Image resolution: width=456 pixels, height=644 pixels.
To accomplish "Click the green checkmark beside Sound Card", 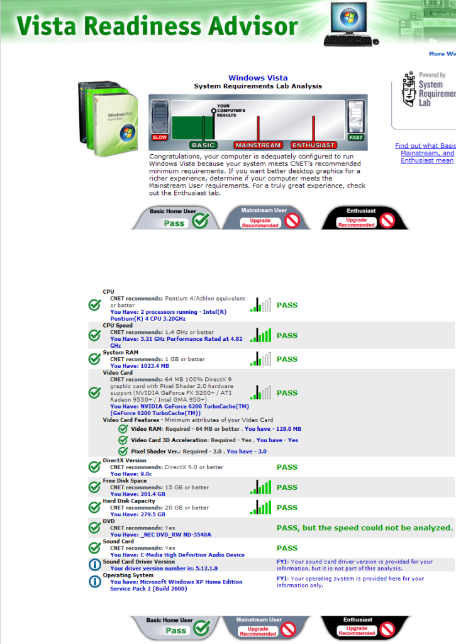I will tap(95, 548).
